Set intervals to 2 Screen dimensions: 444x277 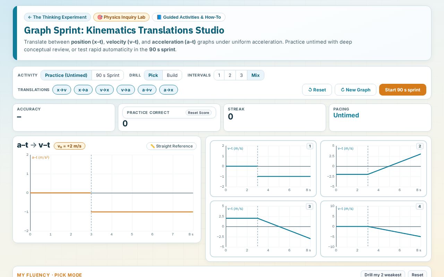230,75
